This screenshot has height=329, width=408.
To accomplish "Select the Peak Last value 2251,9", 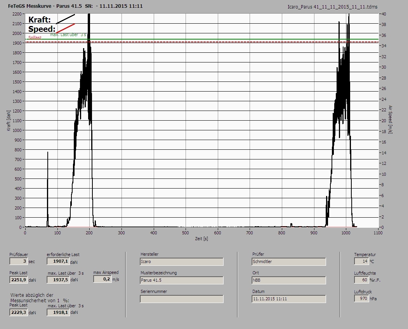I will click(x=19, y=280).
